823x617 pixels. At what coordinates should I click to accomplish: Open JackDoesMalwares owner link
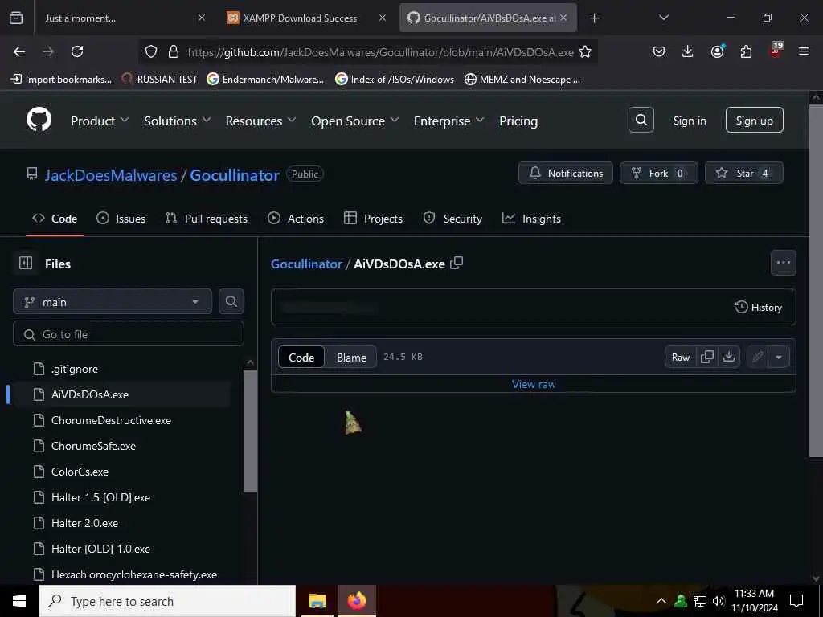click(x=111, y=174)
